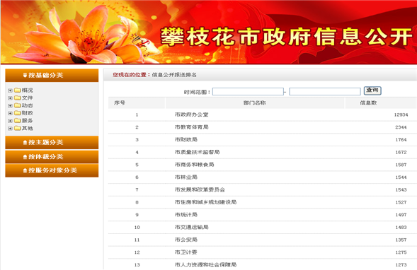Expand the 服务 tree node
Viewport: 417px width, 270px height.
[10, 121]
